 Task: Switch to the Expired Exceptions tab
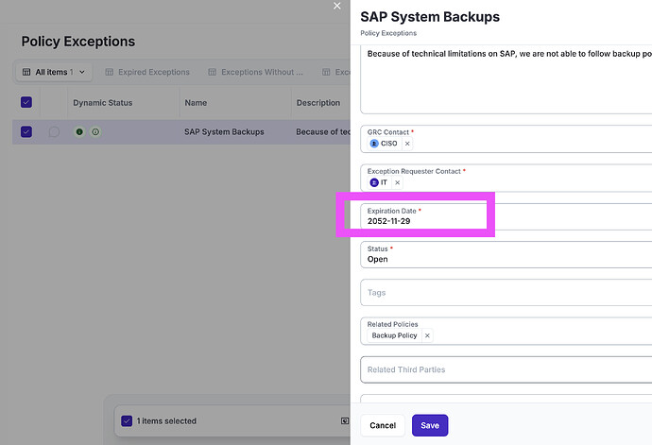(147, 72)
